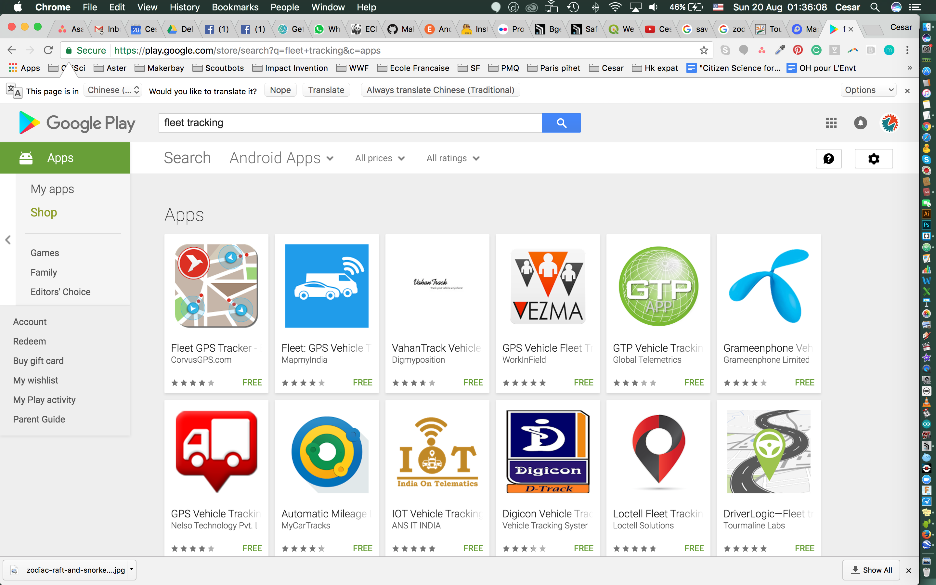Click the fleet tracking search field
This screenshot has width=936, height=585.
[x=350, y=123]
